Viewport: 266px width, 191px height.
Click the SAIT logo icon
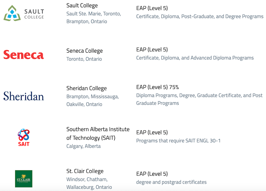click(x=24, y=137)
